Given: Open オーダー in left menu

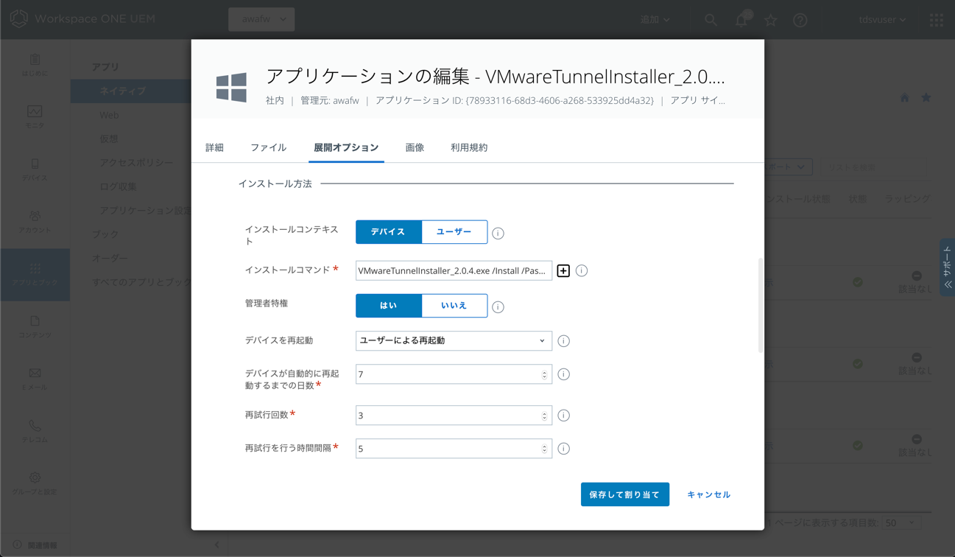Looking at the screenshot, I should click(x=110, y=258).
